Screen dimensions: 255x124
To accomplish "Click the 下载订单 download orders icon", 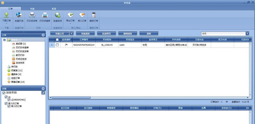I will point(6,15).
